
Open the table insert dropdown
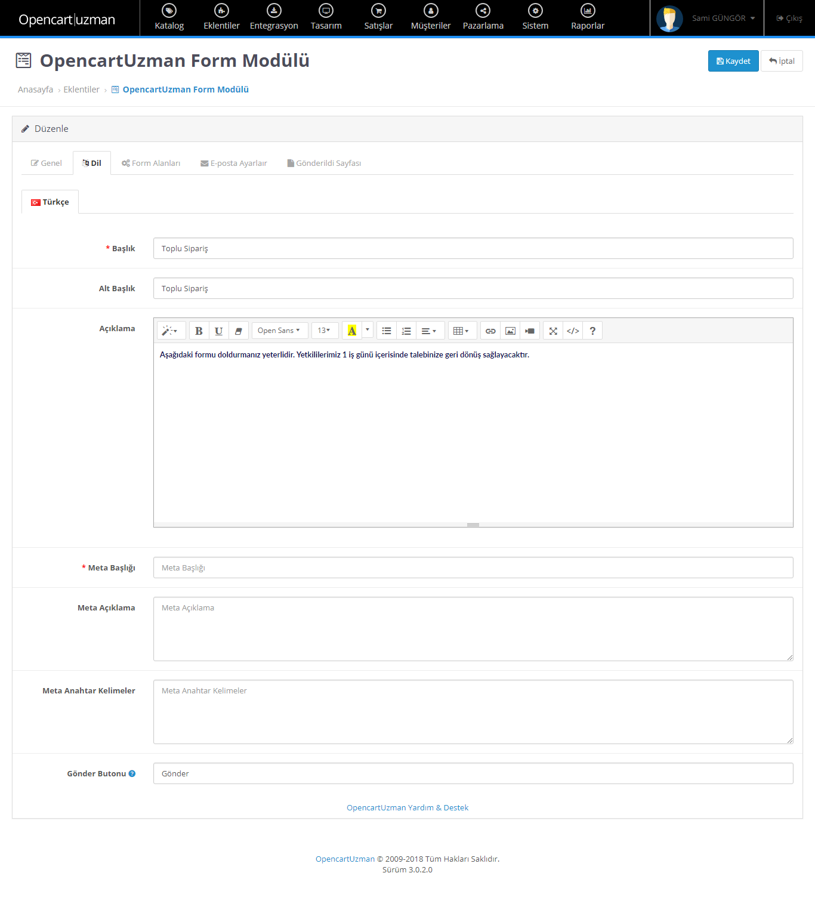click(461, 331)
